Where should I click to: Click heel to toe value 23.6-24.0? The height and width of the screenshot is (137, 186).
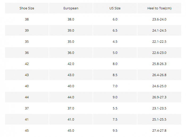[159, 19]
